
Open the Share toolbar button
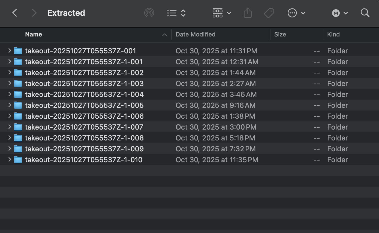(x=247, y=13)
